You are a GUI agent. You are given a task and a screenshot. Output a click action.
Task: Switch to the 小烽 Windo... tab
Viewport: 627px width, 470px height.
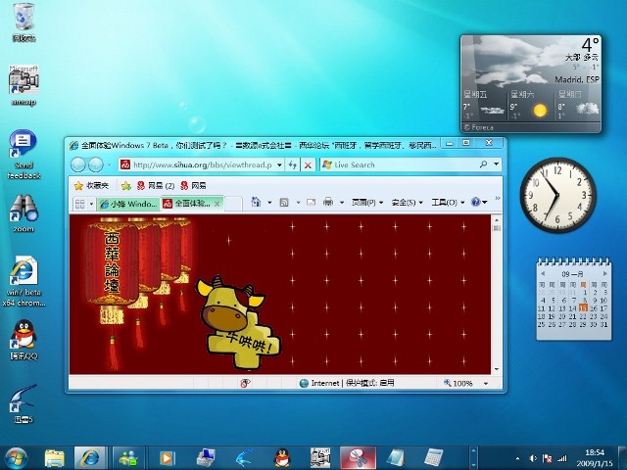tap(128, 204)
